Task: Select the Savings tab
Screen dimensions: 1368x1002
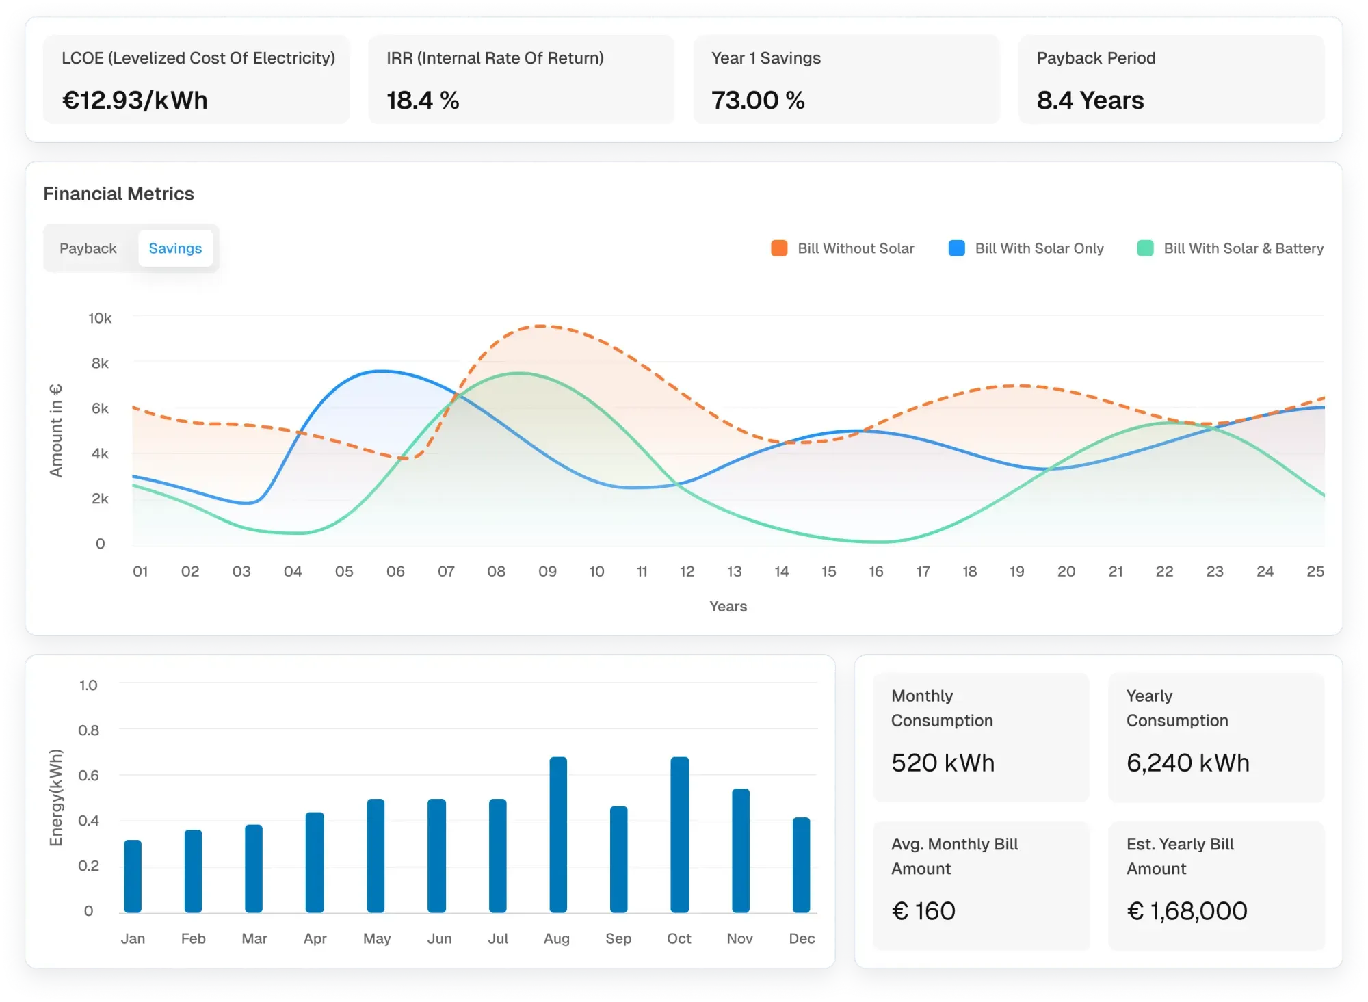Action: click(x=175, y=248)
